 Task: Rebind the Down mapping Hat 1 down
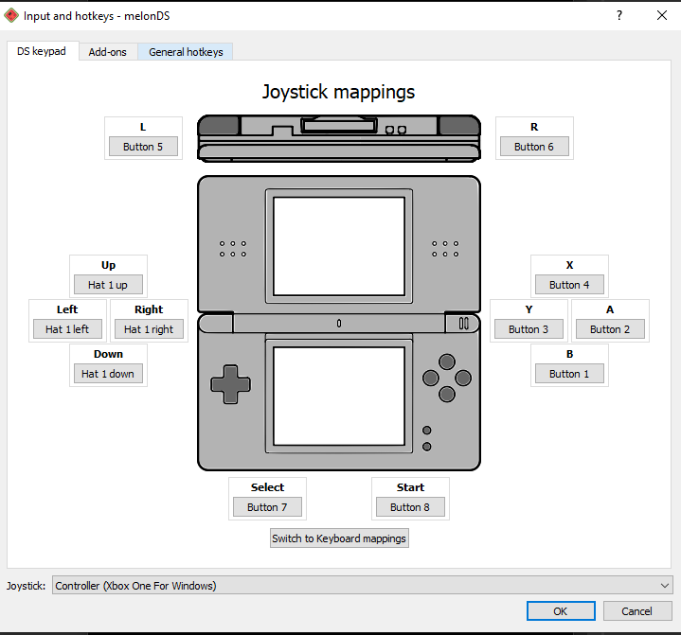(x=108, y=374)
